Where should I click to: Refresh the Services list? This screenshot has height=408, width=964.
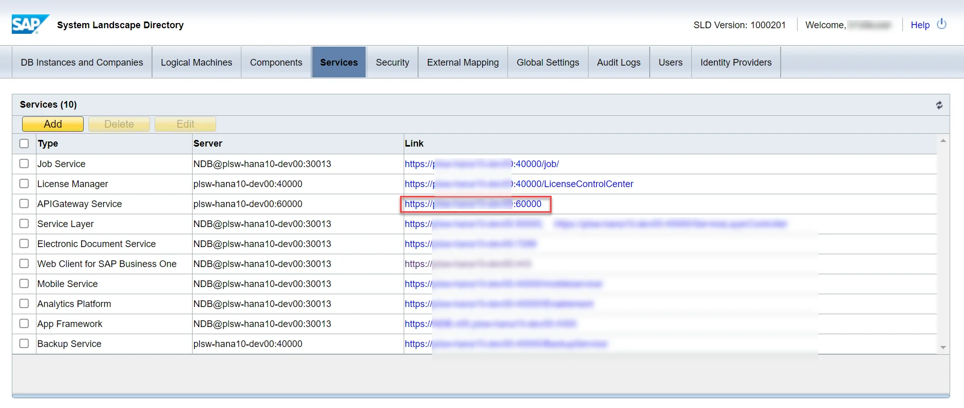click(939, 105)
